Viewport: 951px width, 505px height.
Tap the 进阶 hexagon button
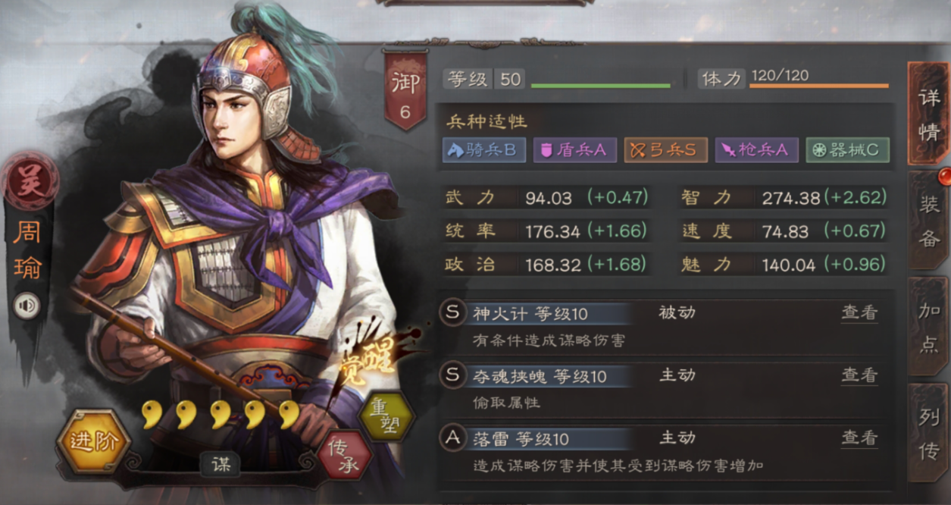coord(93,441)
